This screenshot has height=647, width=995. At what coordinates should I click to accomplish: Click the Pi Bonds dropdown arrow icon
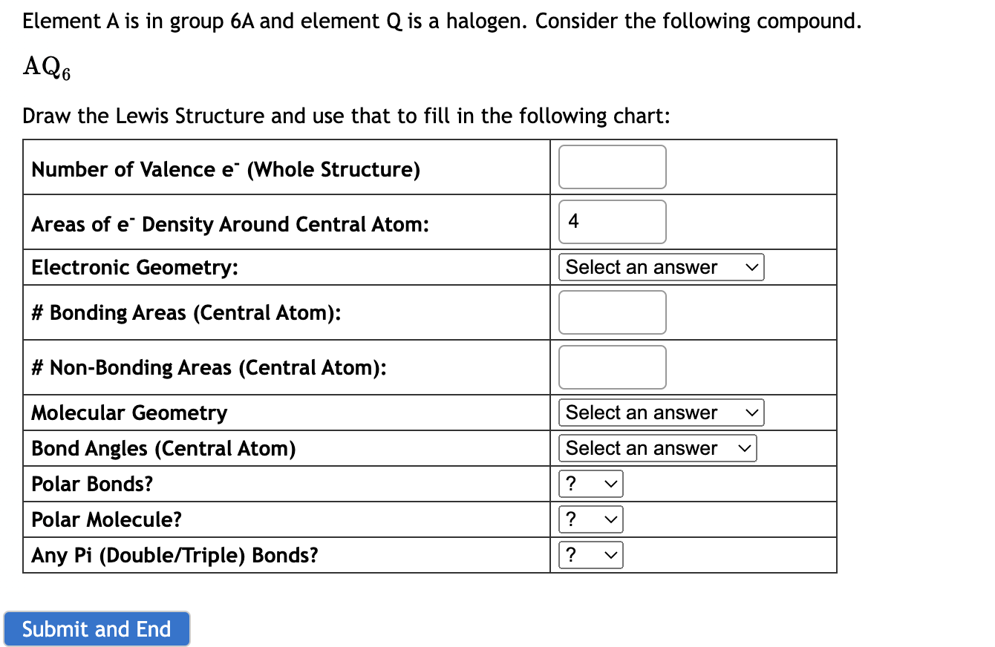[x=611, y=555]
